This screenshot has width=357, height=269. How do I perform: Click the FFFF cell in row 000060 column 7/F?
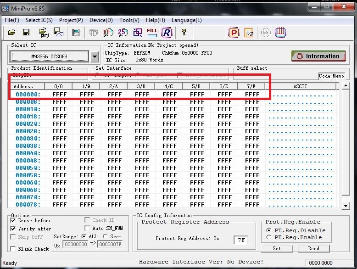(252, 182)
